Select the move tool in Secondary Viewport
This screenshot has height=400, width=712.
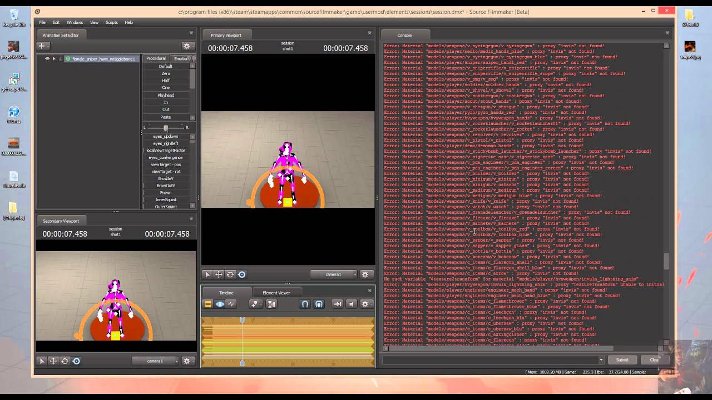pos(53,361)
